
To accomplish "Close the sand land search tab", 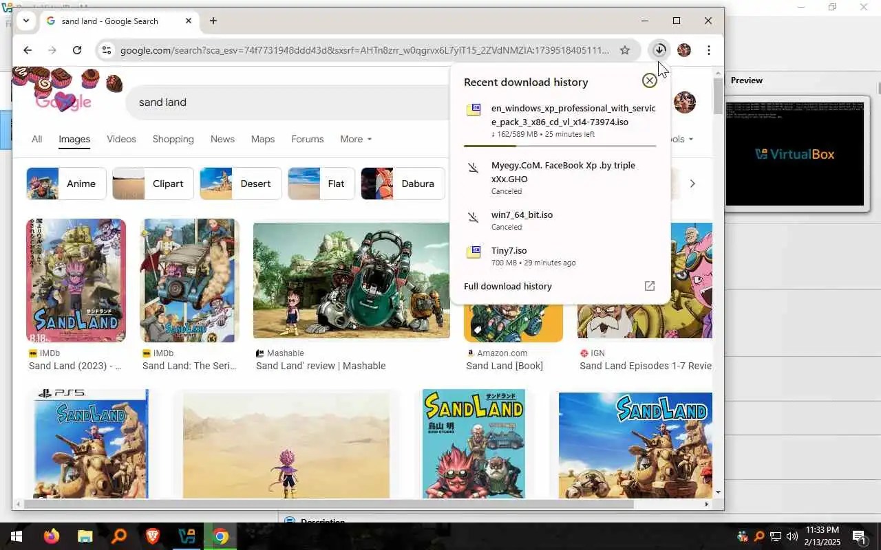I will pyautogui.click(x=189, y=21).
